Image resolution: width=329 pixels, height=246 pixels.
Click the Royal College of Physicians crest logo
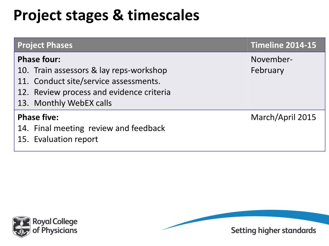[x=22, y=227]
